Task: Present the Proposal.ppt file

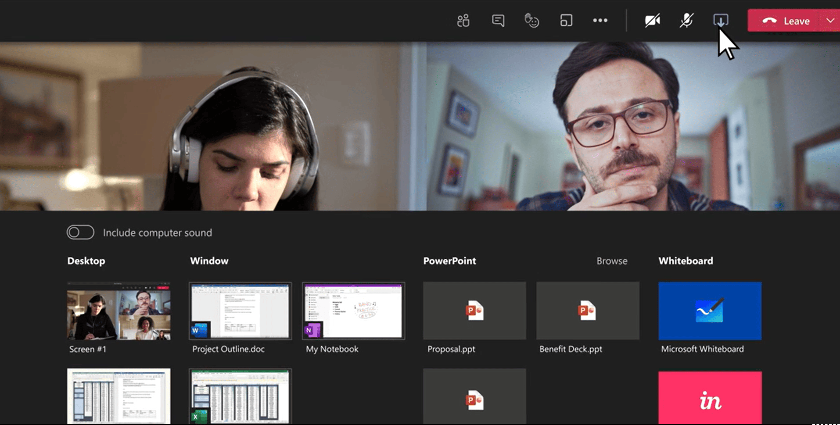Action: (474, 311)
